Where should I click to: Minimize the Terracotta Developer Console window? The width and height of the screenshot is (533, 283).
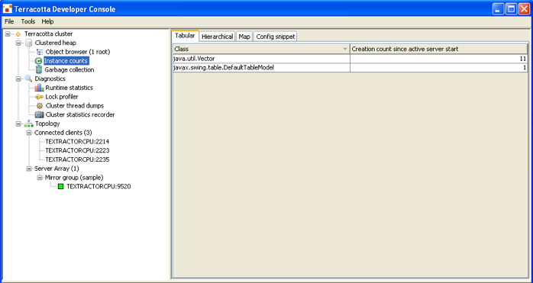click(499, 9)
